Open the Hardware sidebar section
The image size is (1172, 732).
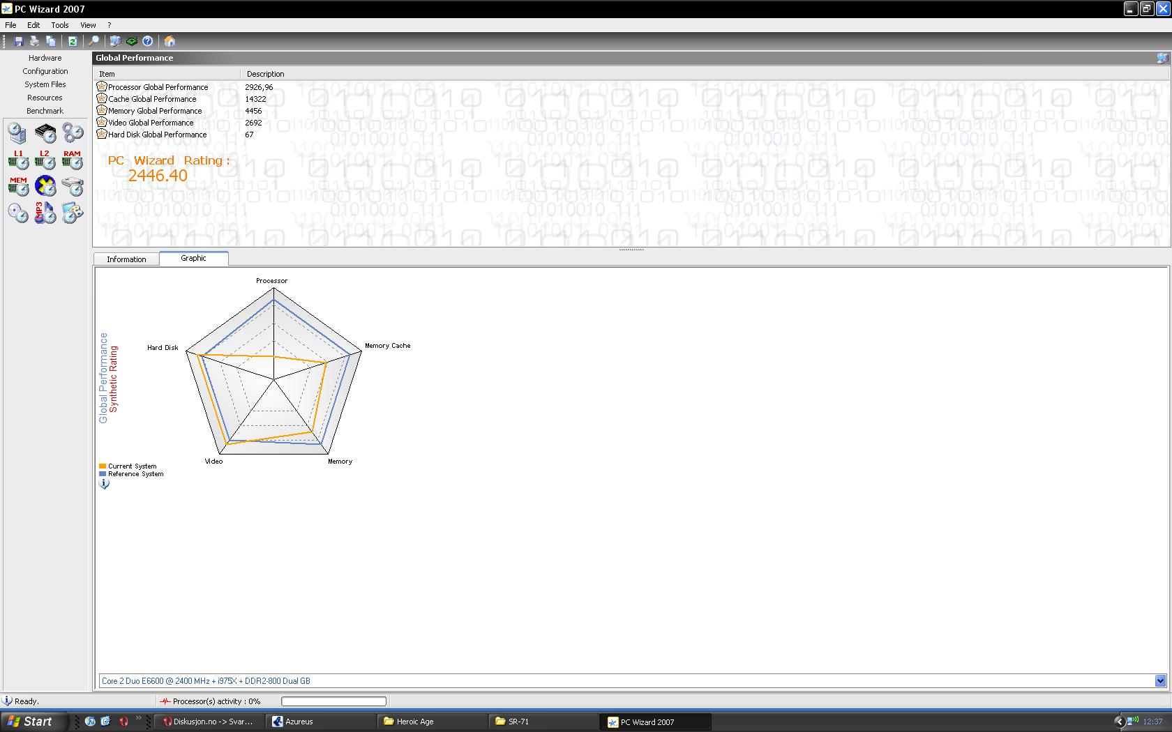[x=45, y=58]
